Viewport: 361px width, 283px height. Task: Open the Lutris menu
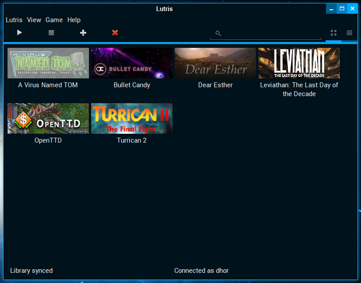pos(14,20)
